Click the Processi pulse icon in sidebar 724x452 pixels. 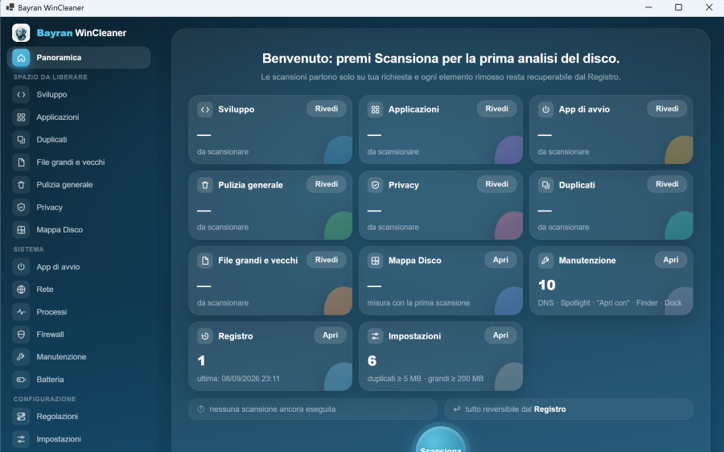21,312
